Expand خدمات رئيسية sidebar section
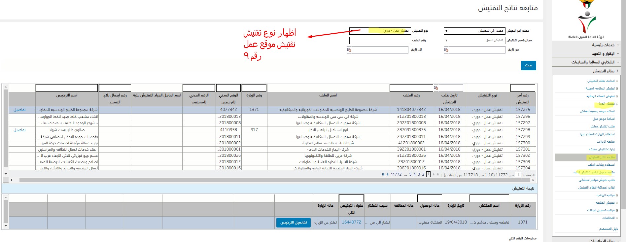 586,45
